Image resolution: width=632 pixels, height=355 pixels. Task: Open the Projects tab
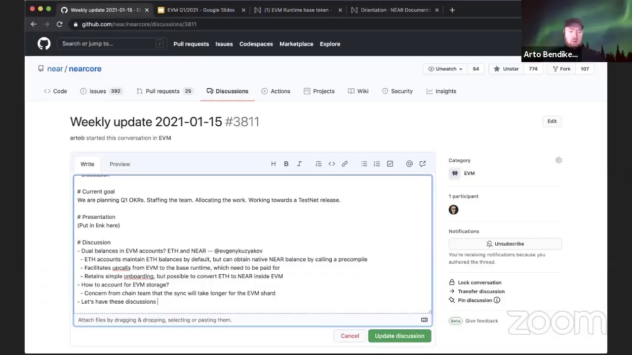point(319,91)
